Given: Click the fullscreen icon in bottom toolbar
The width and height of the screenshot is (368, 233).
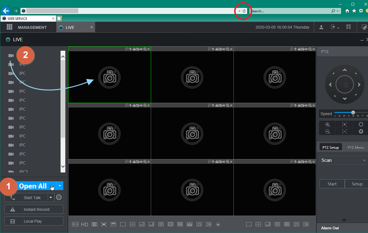Looking at the screenshot, I should 103,224.
